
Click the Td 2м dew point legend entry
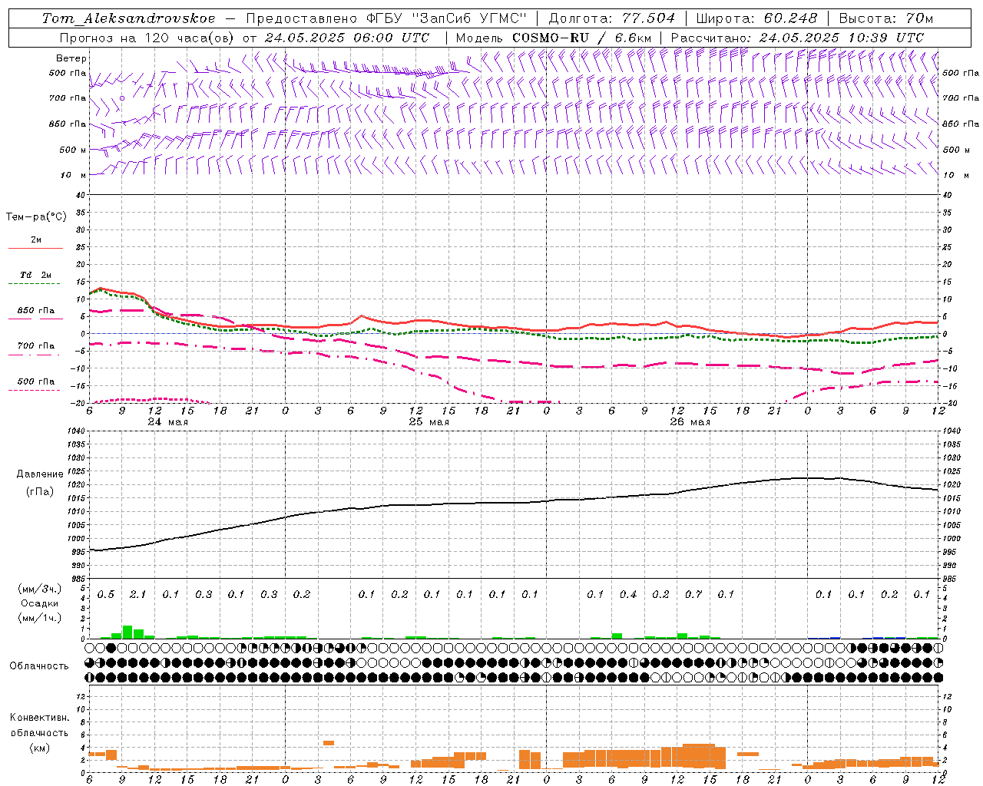tap(35, 275)
